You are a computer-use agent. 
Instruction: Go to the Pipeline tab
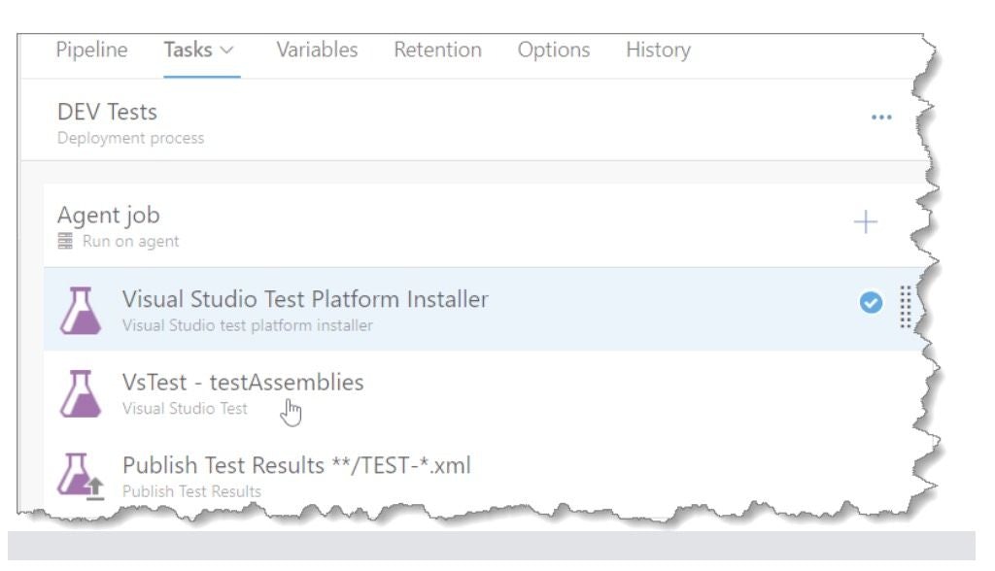click(91, 50)
